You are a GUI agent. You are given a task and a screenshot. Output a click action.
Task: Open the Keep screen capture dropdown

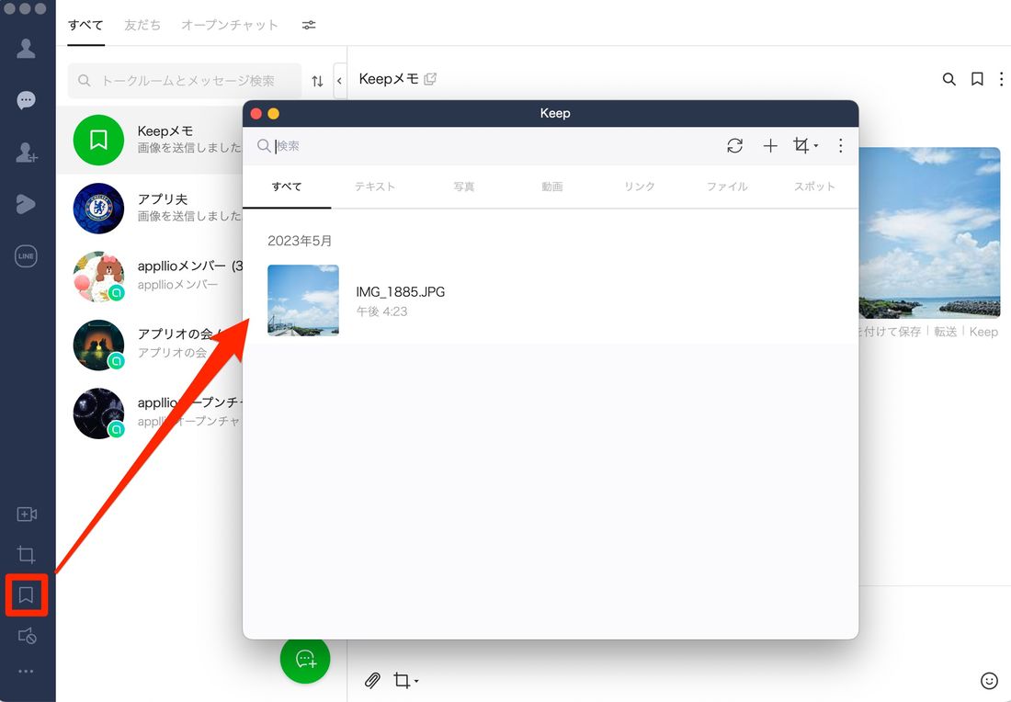tap(805, 146)
